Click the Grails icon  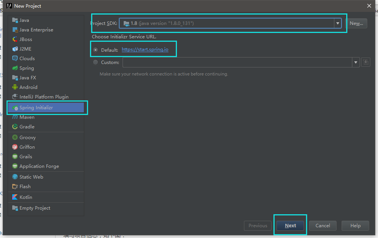click(x=15, y=156)
